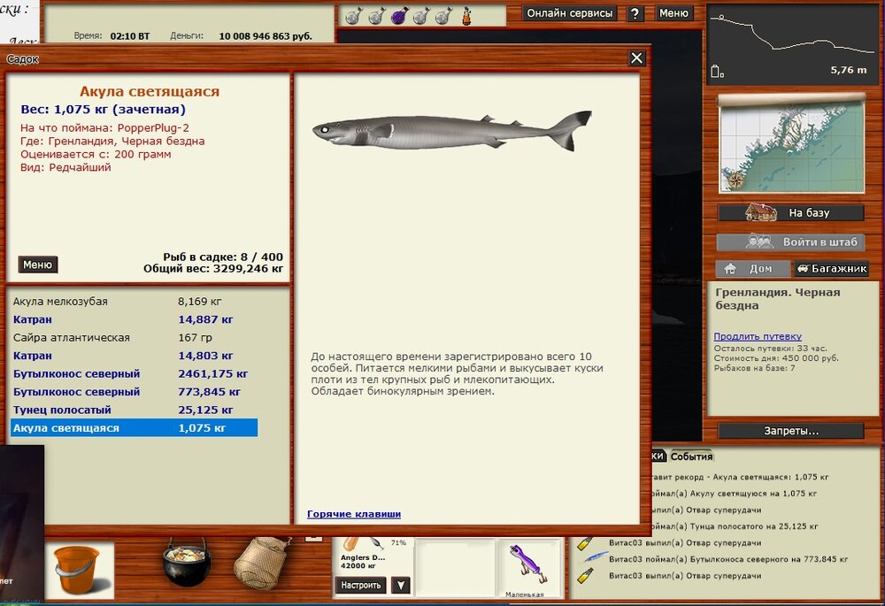Click the На базу button
The width and height of the screenshot is (885, 606).
[x=790, y=213]
